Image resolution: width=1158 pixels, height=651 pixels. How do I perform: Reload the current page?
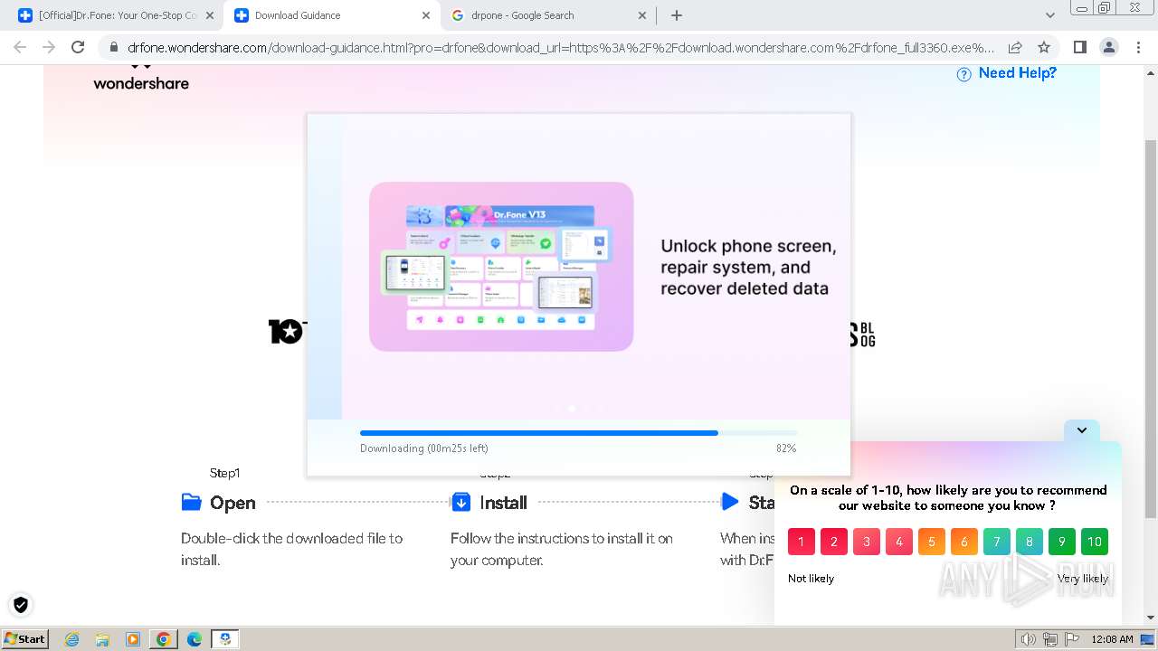(78, 48)
